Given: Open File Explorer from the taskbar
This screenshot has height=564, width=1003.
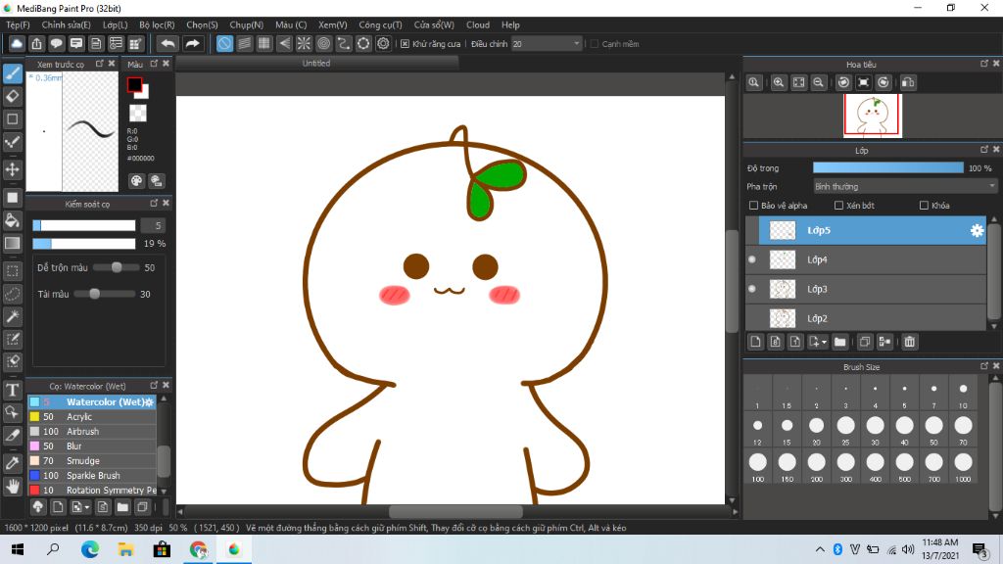Looking at the screenshot, I should pos(125,549).
